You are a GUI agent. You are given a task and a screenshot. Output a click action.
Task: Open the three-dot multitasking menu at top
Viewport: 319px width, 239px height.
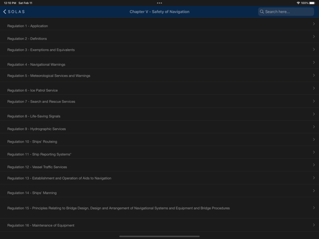pos(159,3)
